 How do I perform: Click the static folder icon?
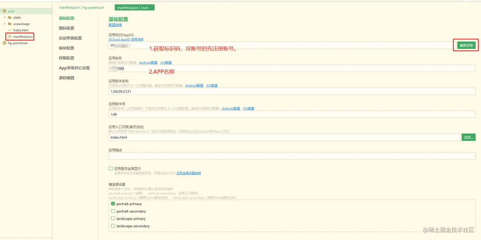tap(10, 17)
